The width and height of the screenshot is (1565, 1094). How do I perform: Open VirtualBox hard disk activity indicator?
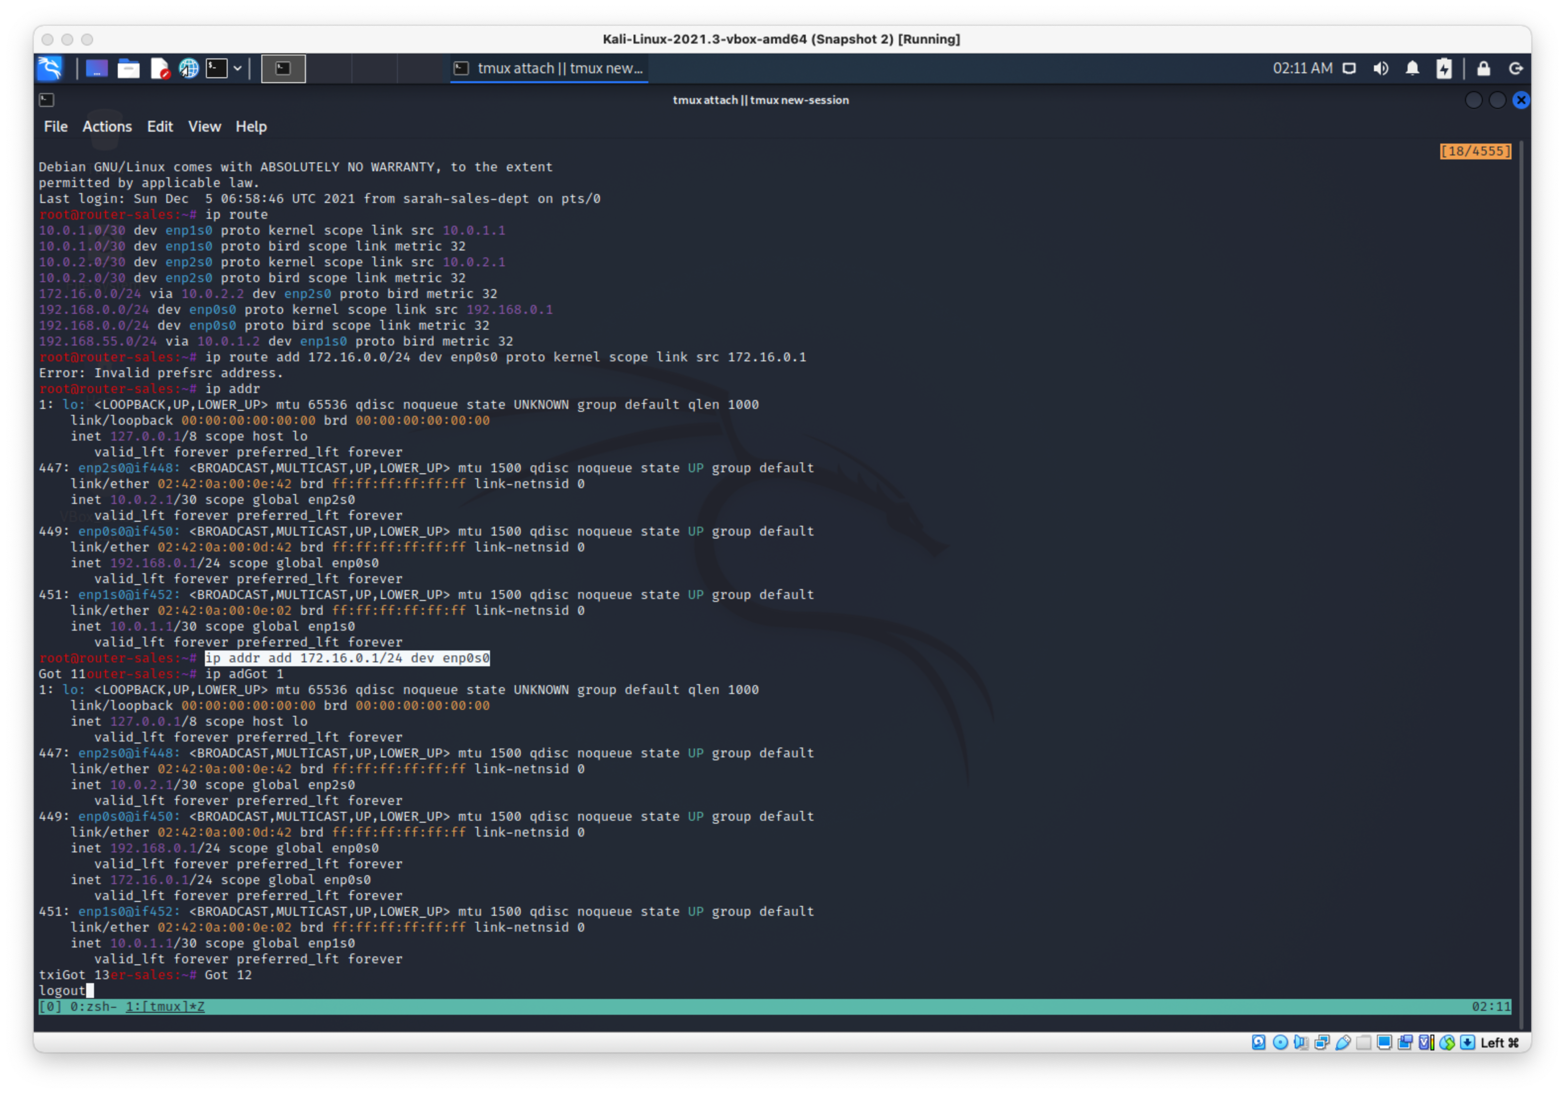(1259, 1042)
